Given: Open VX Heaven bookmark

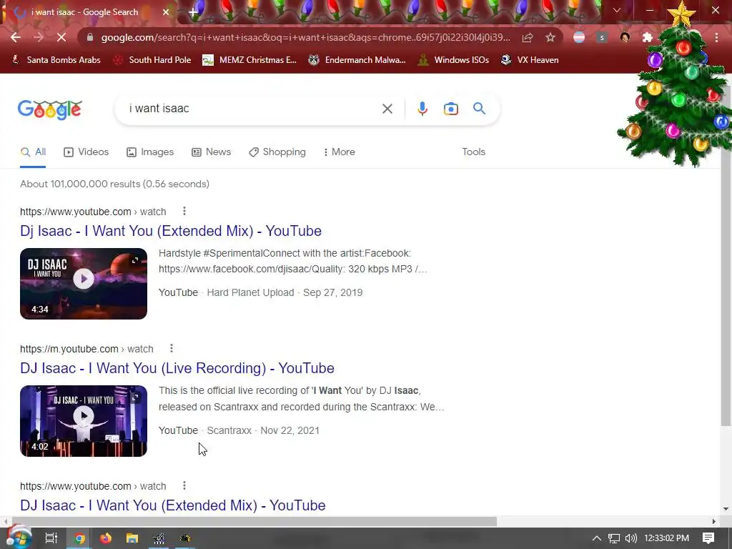Looking at the screenshot, I should pos(530,60).
